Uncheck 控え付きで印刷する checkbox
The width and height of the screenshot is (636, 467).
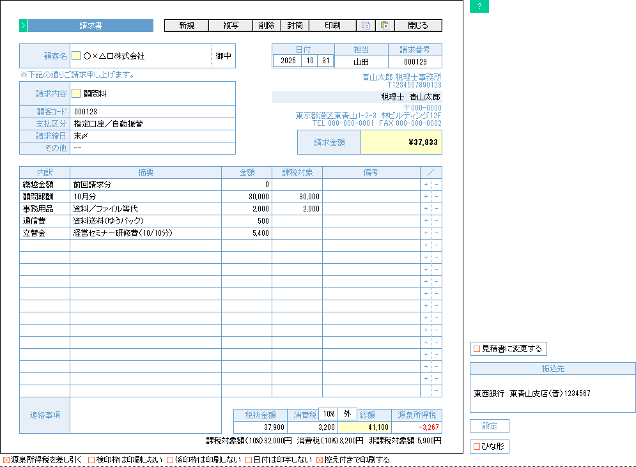tap(320, 460)
